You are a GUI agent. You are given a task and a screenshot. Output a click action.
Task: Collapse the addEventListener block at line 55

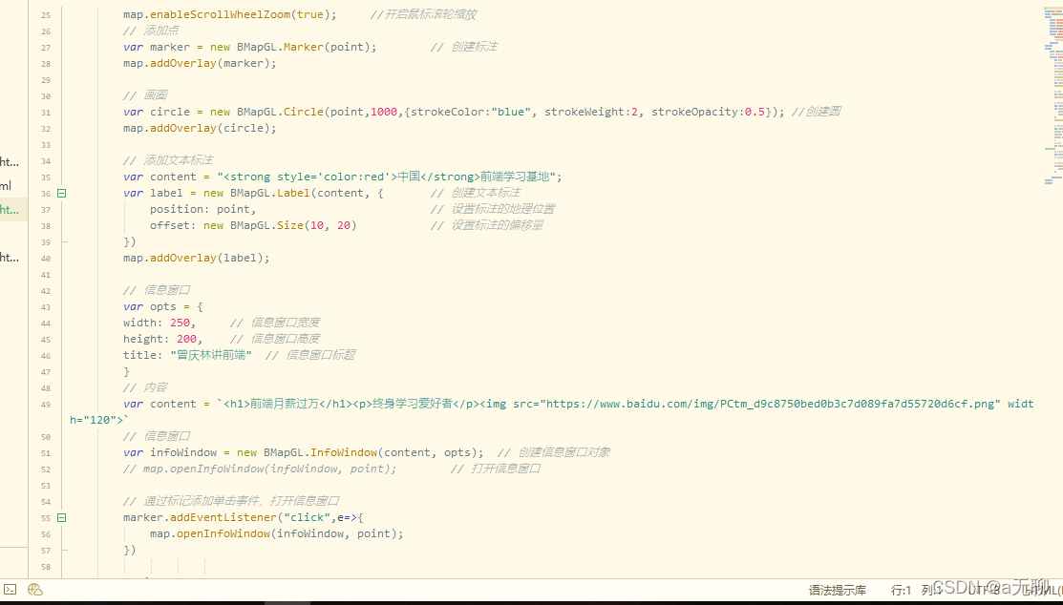click(x=61, y=517)
